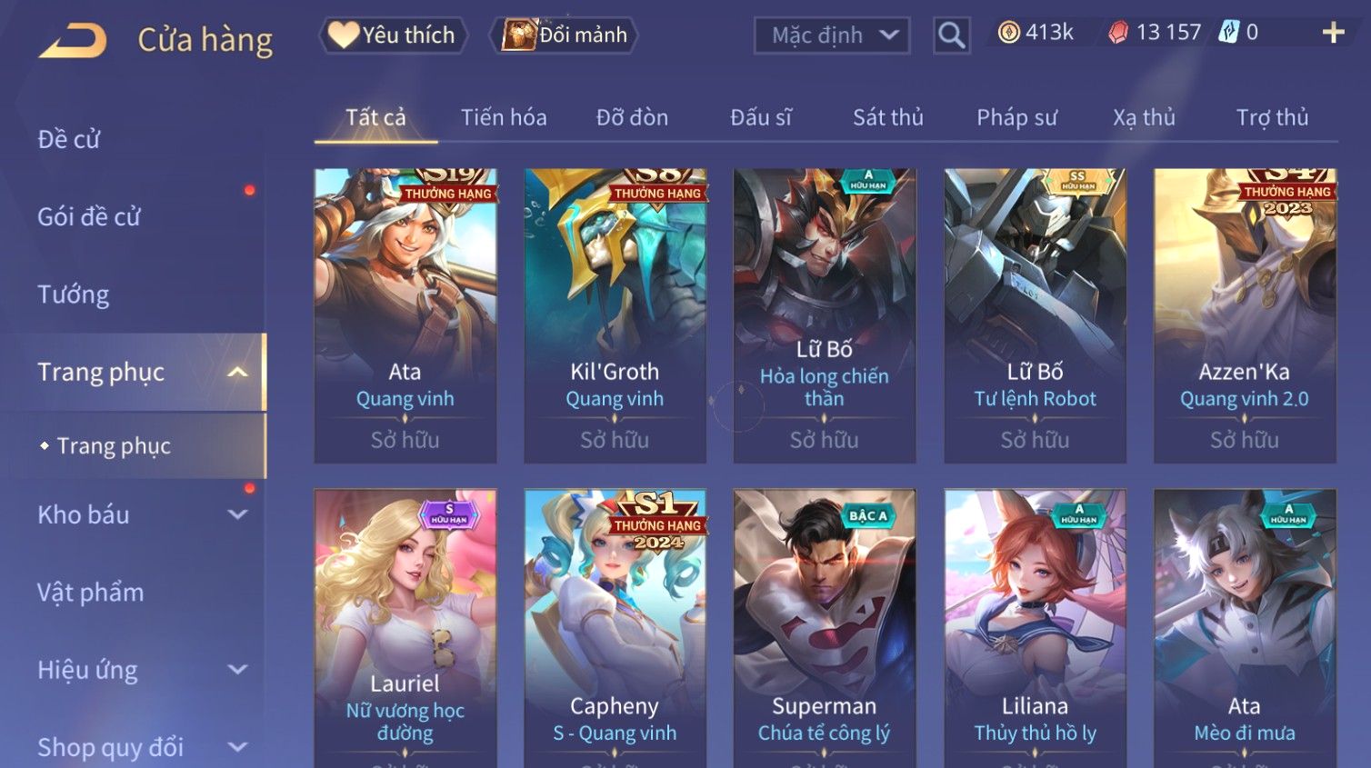Select the Lữ Bố Tư lệnh Robot skin
The image size is (1371, 768).
[x=1035, y=315]
